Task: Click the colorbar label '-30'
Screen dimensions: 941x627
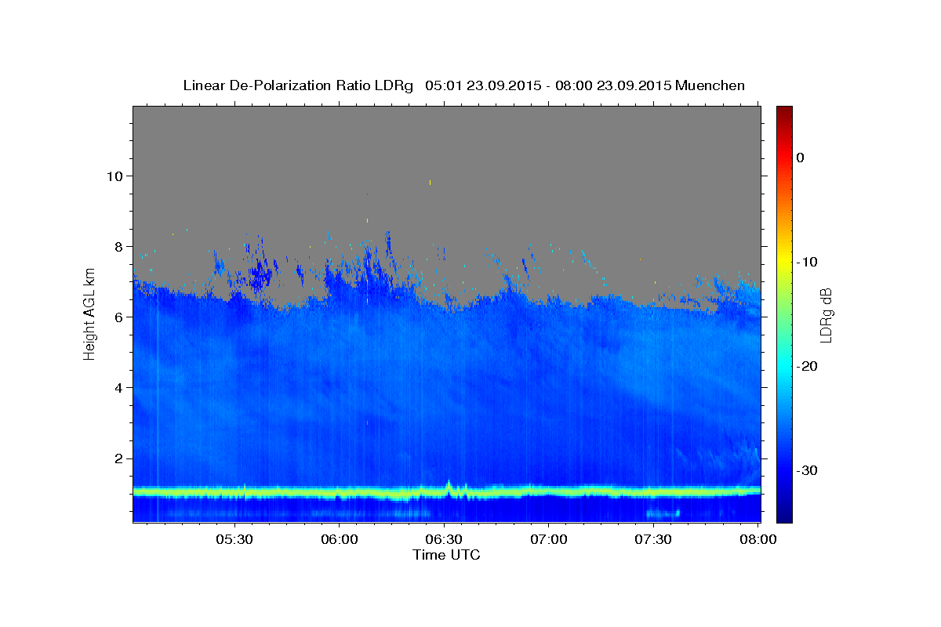Action: click(x=807, y=470)
